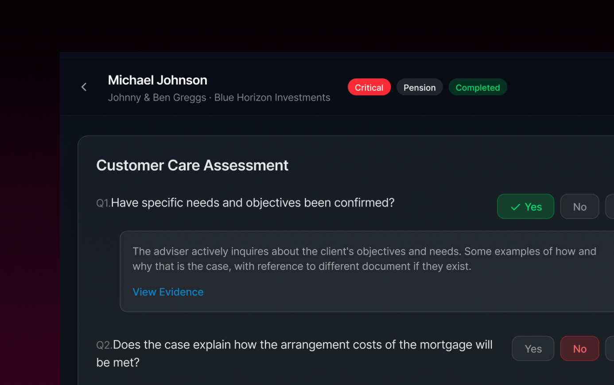Viewport: 614px width, 385px height.
Task: Click the Q2 question text about arrangement costs
Action: click(x=294, y=353)
